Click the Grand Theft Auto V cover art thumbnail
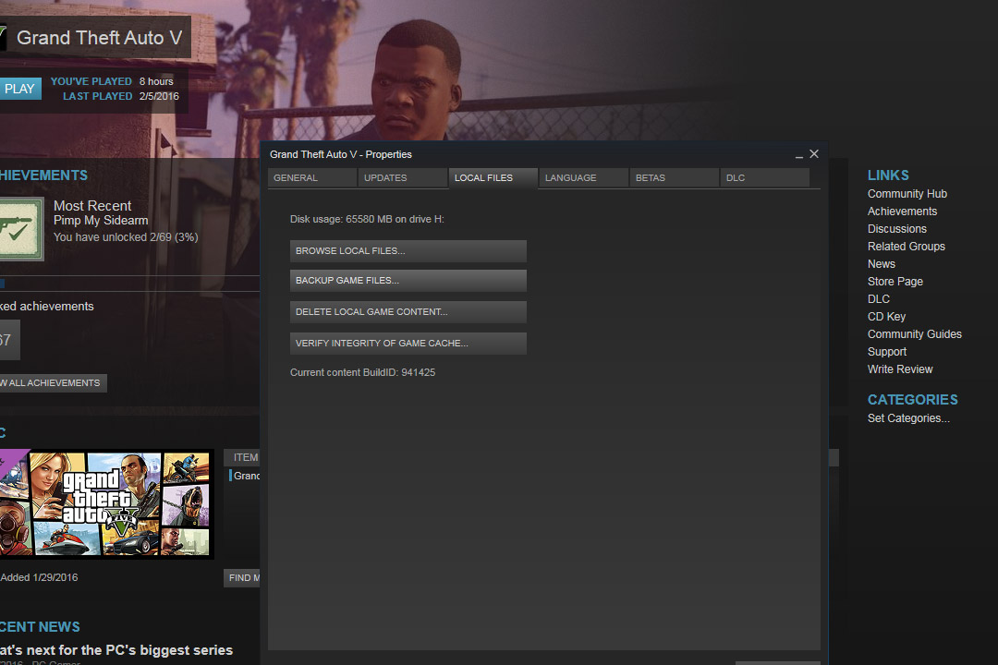Screen dimensions: 998x665 click(106, 504)
